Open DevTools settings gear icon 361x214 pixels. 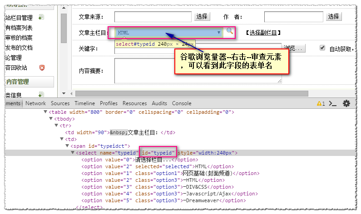click(346, 103)
